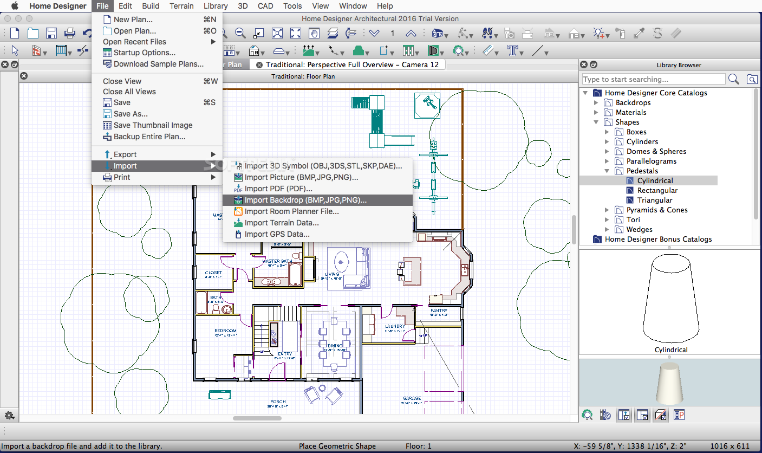This screenshot has width=762, height=453.
Task: Toggle the preview pane layout checkbox icon
Action: click(642, 415)
